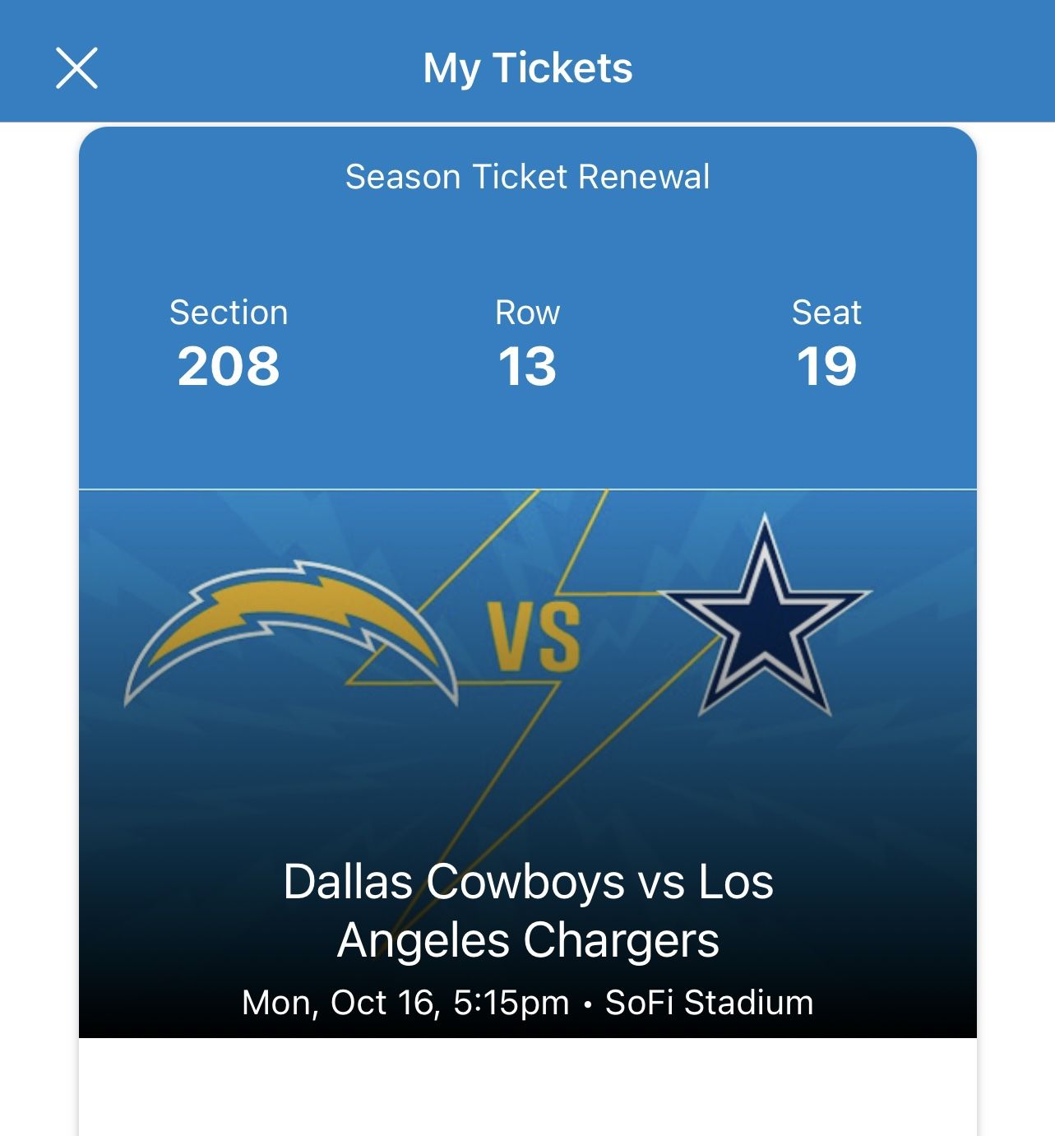Click row number 13
The height and width of the screenshot is (1136, 1055).
(527, 366)
